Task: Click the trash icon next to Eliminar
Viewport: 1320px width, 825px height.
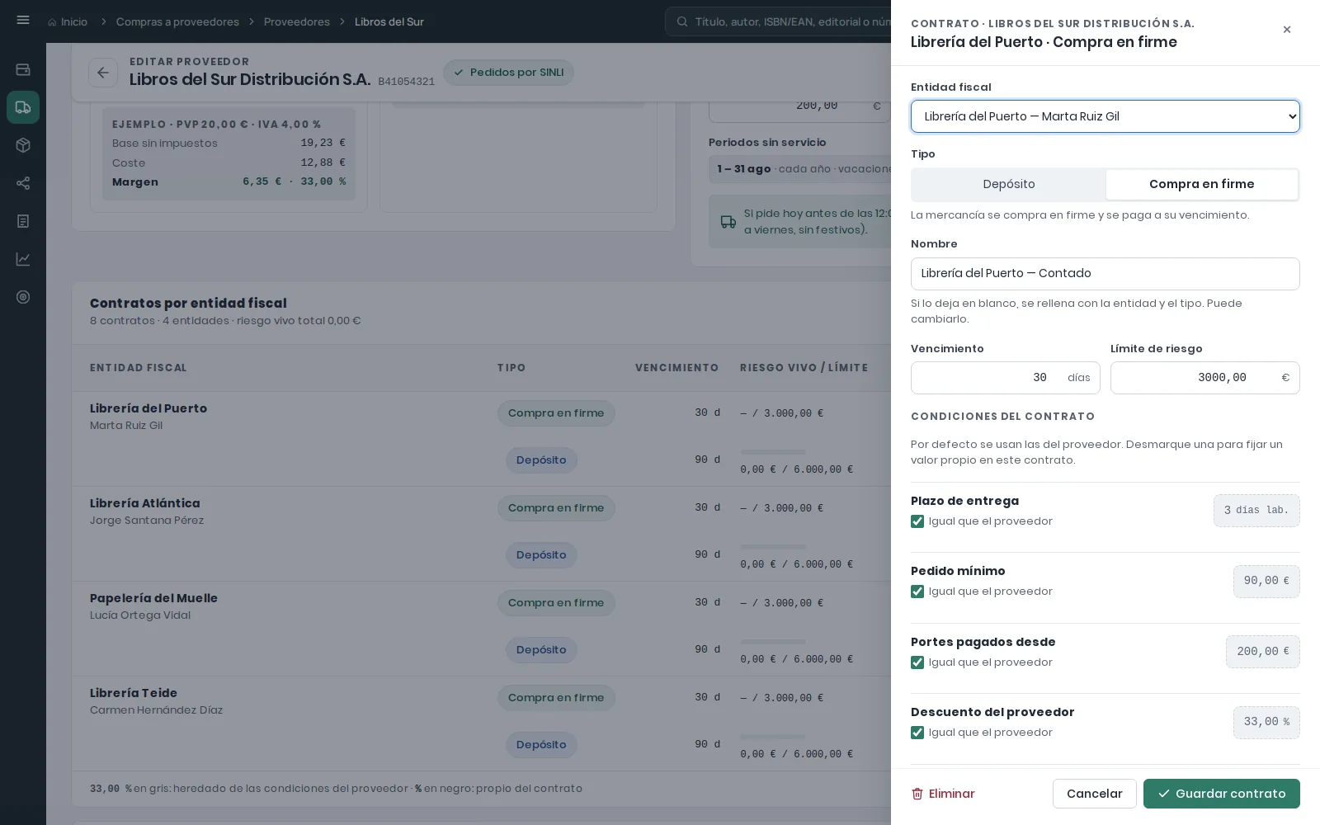Action: point(917,794)
